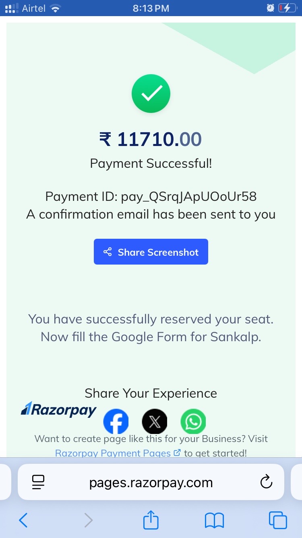Share via WhatsApp icon
302x538 pixels.
tap(193, 421)
